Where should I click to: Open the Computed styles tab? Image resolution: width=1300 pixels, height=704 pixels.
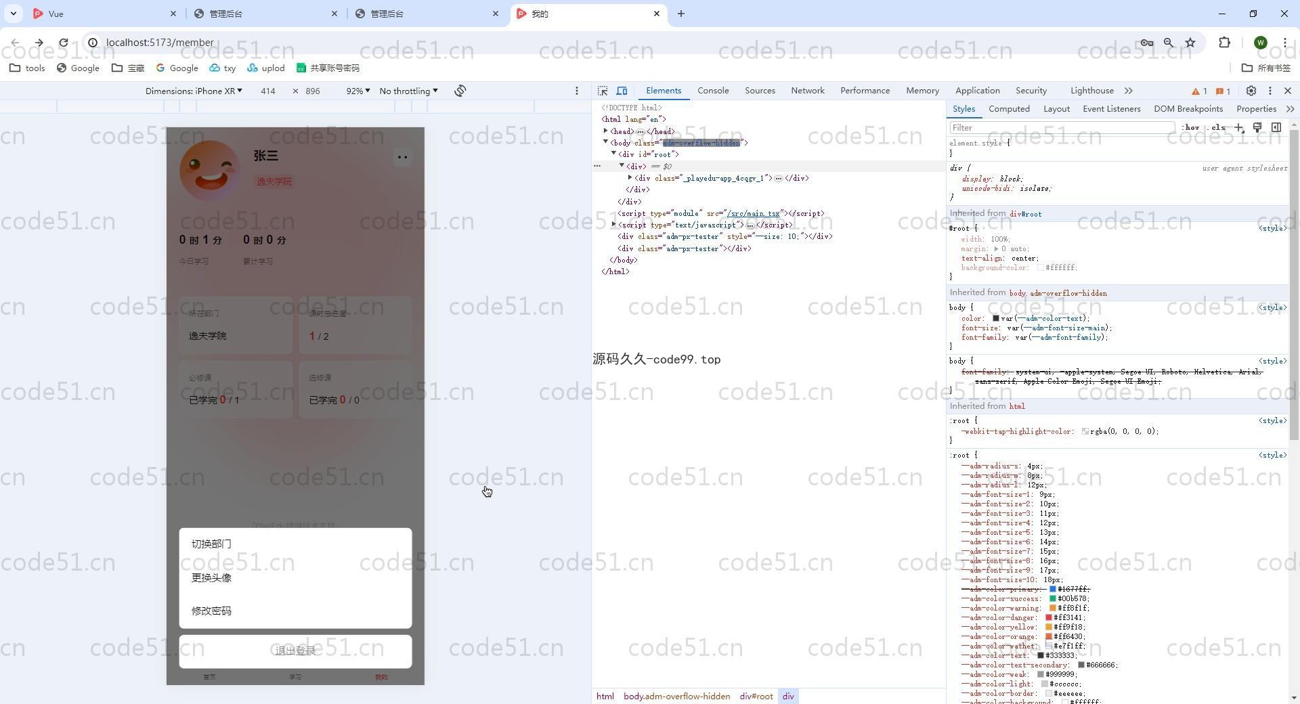pyautogui.click(x=1008, y=109)
